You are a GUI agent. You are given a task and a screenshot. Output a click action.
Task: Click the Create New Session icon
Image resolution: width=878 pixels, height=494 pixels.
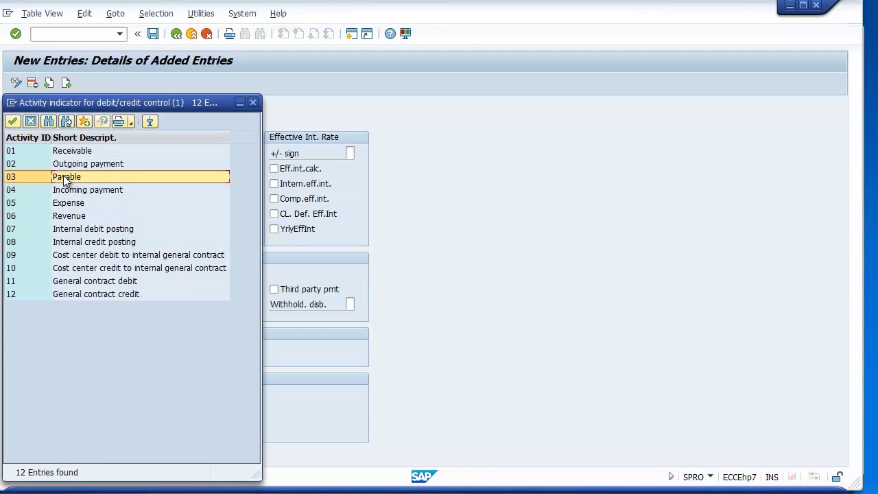pos(351,34)
